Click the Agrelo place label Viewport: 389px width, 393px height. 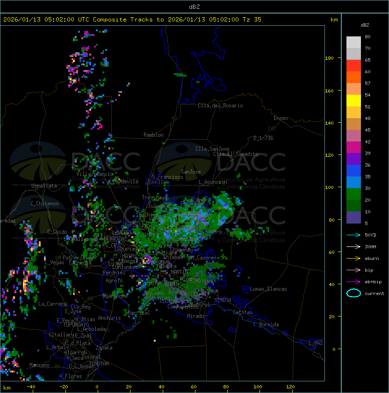[114, 281]
